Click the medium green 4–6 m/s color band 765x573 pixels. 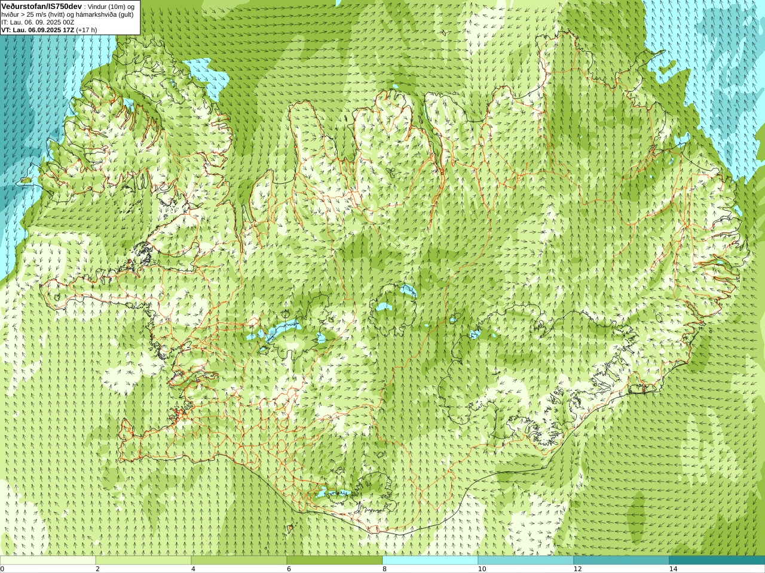click(x=239, y=560)
